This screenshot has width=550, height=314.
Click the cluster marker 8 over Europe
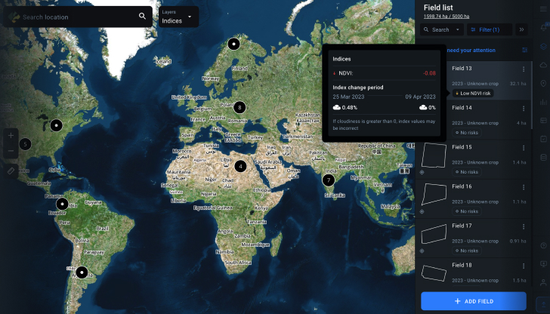pos(239,107)
